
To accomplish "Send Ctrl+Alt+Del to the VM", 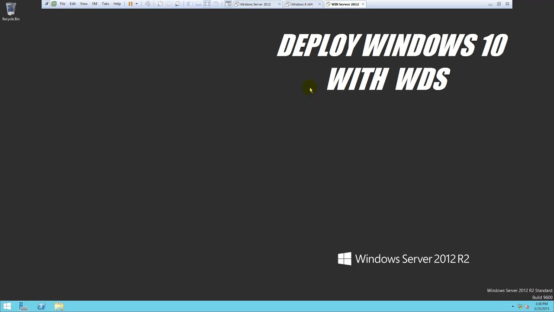I will [x=148, y=4].
